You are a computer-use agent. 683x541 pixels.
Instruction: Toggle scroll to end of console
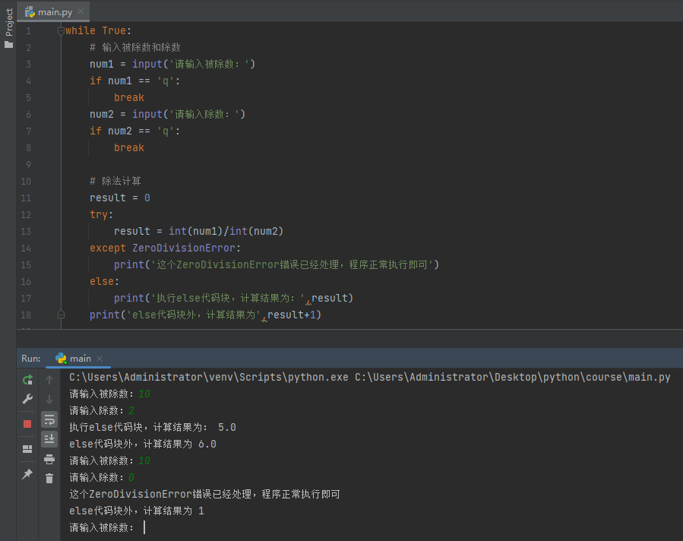(x=49, y=439)
